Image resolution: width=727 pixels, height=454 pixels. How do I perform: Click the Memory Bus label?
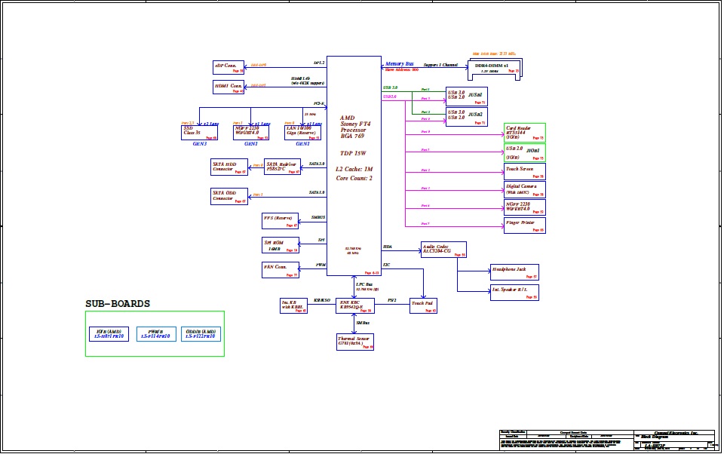(399, 64)
